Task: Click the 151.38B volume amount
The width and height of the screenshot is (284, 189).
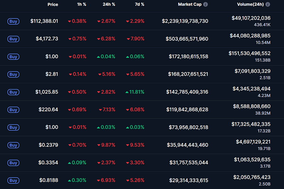Action: pyautogui.click(x=263, y=60)
